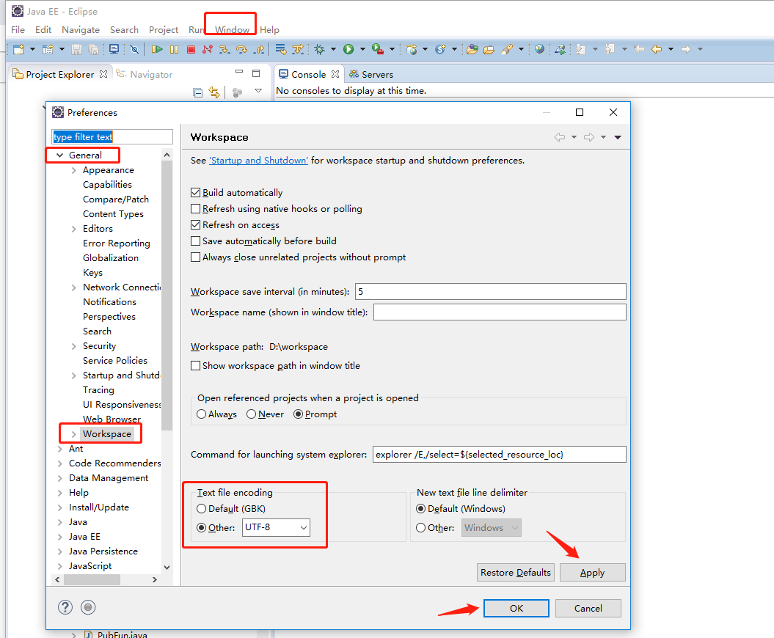
Task: Click the Debug bug icon
Action: pos(320,49)
